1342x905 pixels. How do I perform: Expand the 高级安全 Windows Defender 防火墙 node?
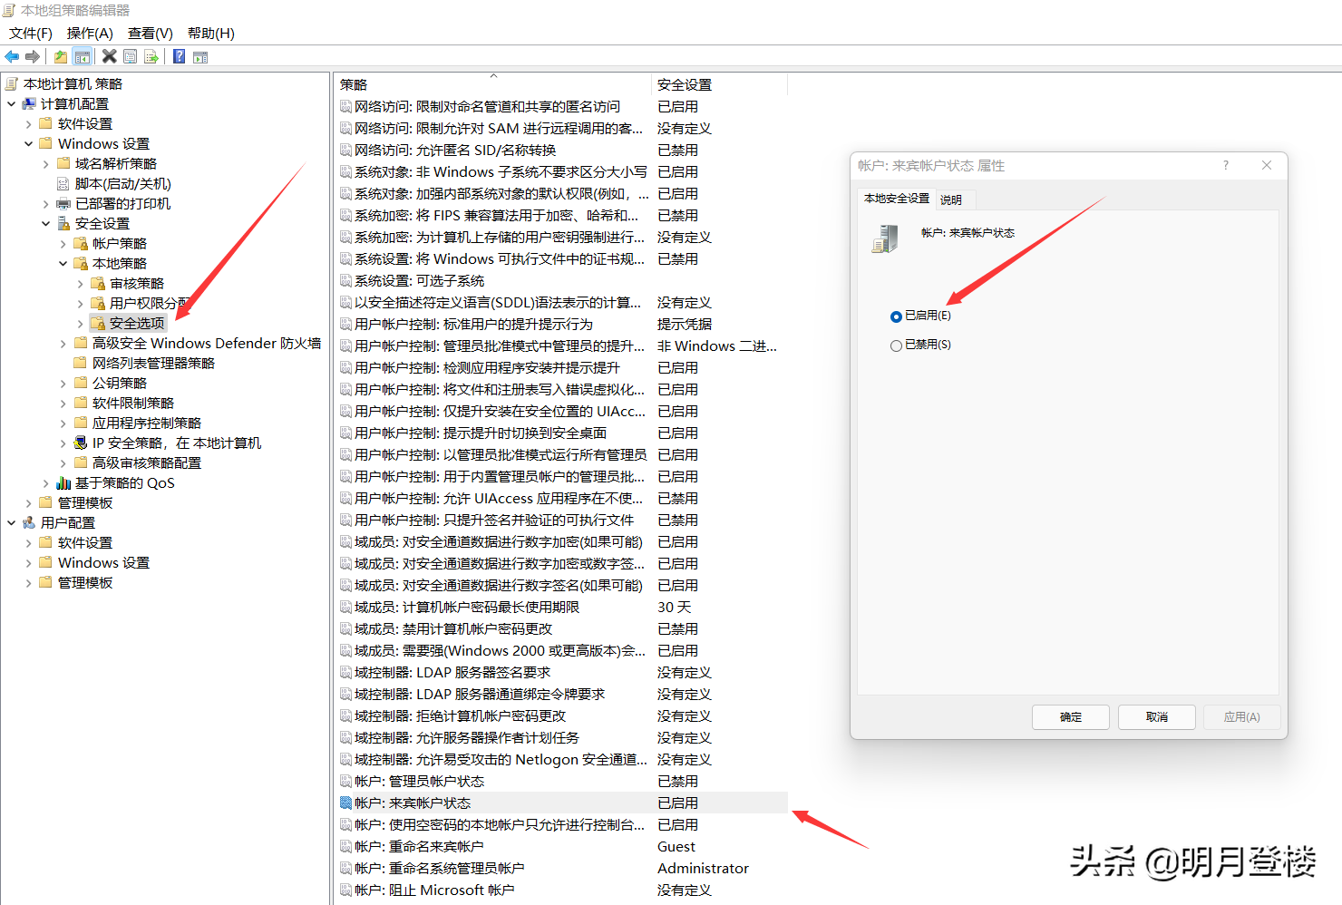[x=63, y=343]
